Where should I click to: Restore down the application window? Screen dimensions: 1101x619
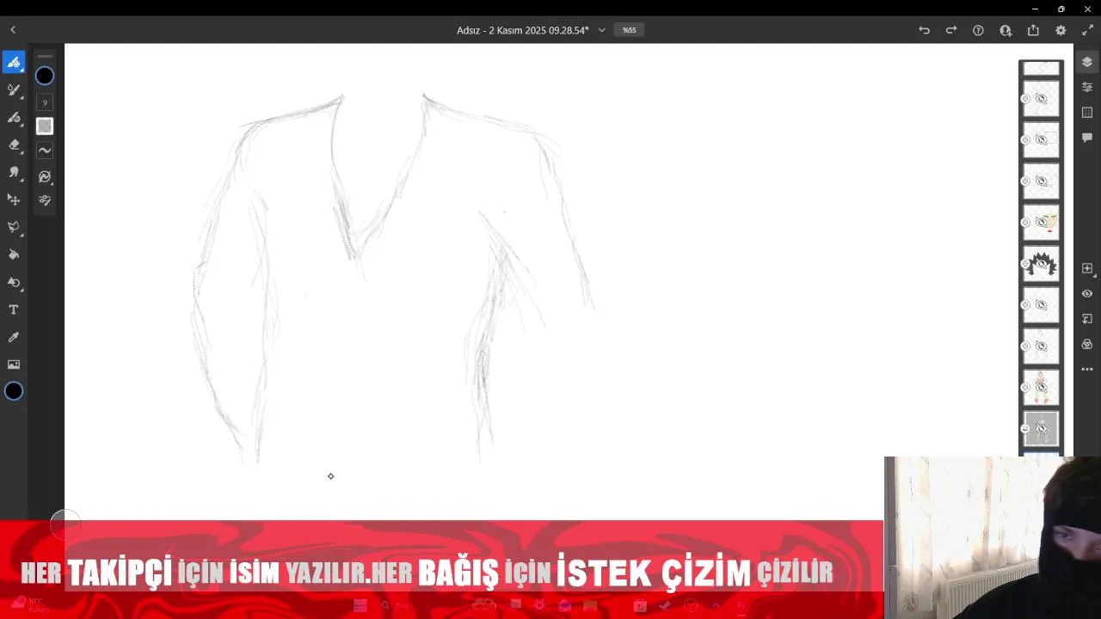pyautogui.click(x=1061, y=9)
